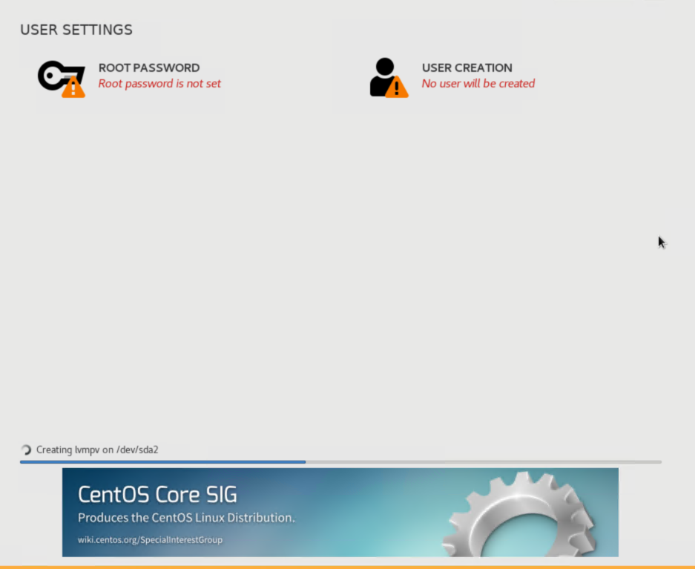
Task: Click the installation progress bar
Action: [340, 462]
